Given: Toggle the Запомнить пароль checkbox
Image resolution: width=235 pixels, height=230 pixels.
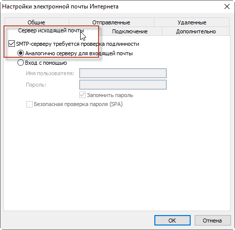Looking at the screenshot, I should (x=82, y=95).
